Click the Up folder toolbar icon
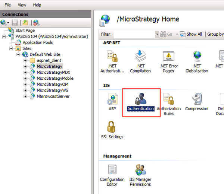The height and width of the screenshot is (194, 224). point(25,23)
